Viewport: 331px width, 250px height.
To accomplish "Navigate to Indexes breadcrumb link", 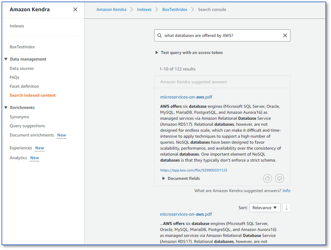I will point(144,10).
